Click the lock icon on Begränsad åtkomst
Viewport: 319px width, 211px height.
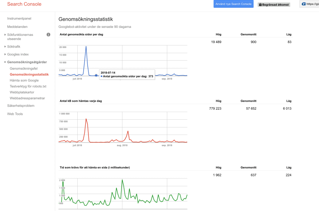pos(260,5)
